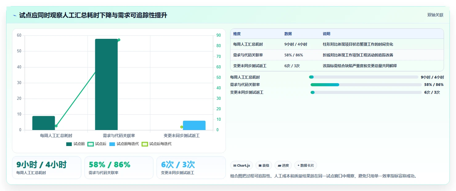Select the 进度 tag chip
The height and width of the screenshot is (191, 456).
click(283, 165)
